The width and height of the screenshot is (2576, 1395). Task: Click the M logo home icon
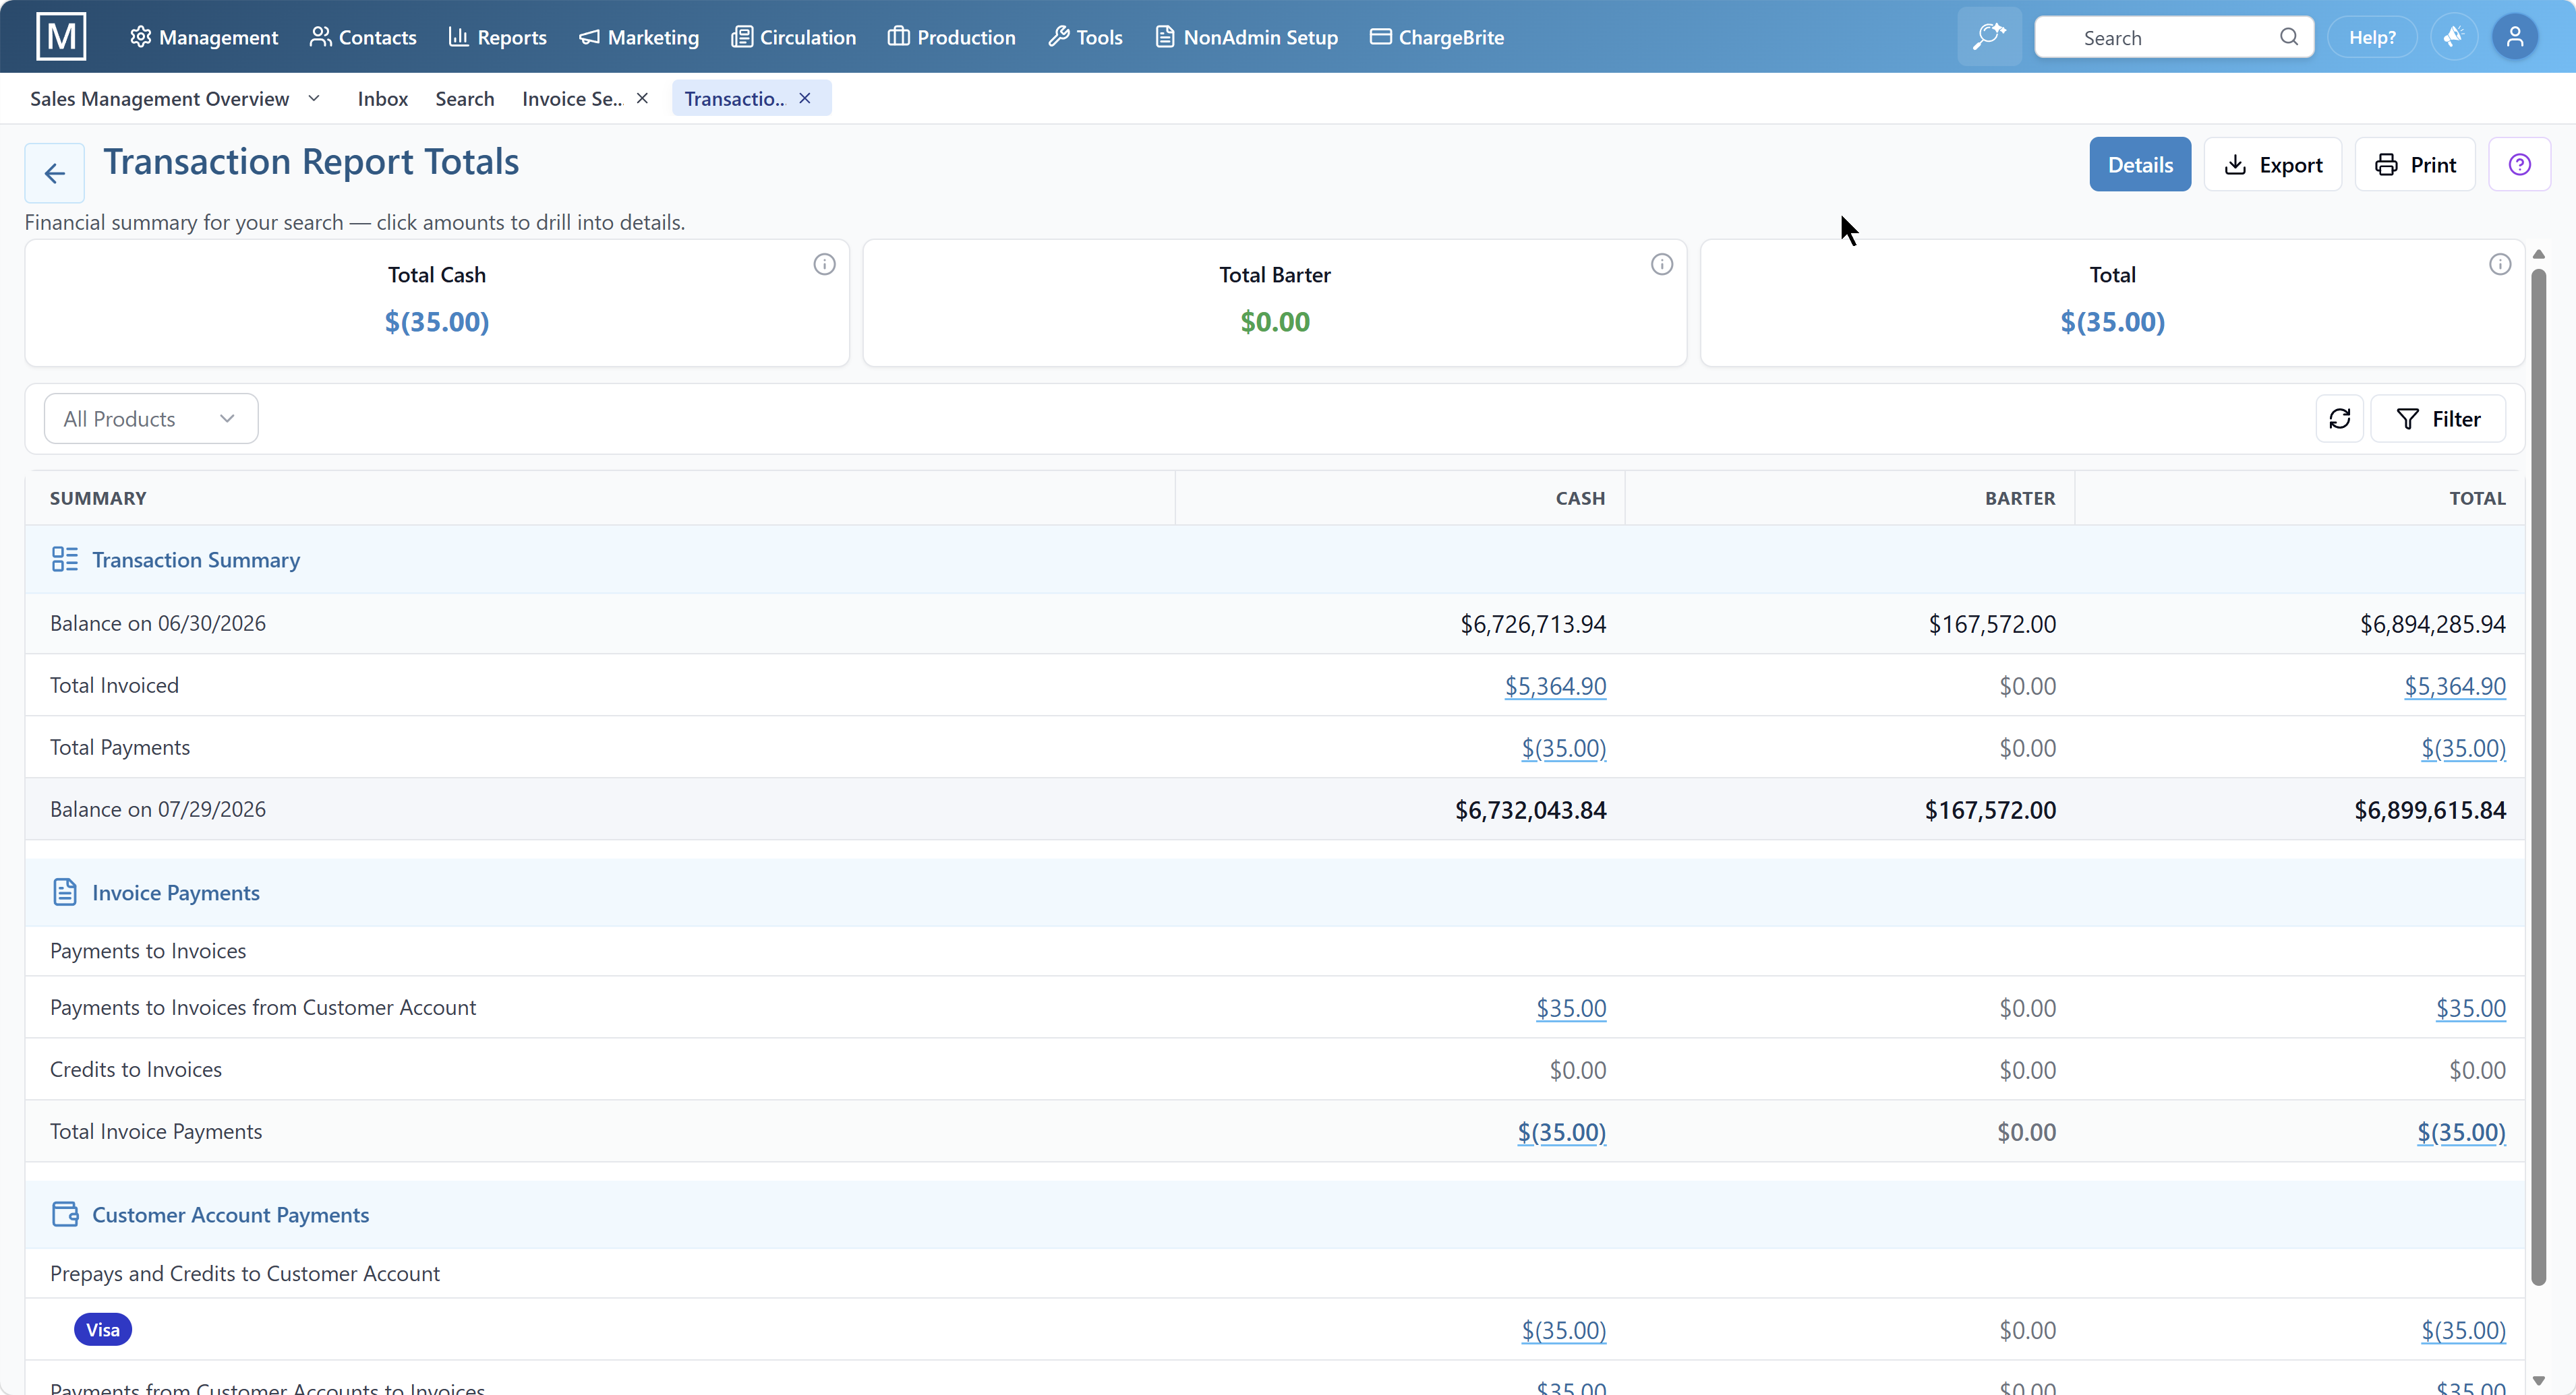(x=61, y=37)
